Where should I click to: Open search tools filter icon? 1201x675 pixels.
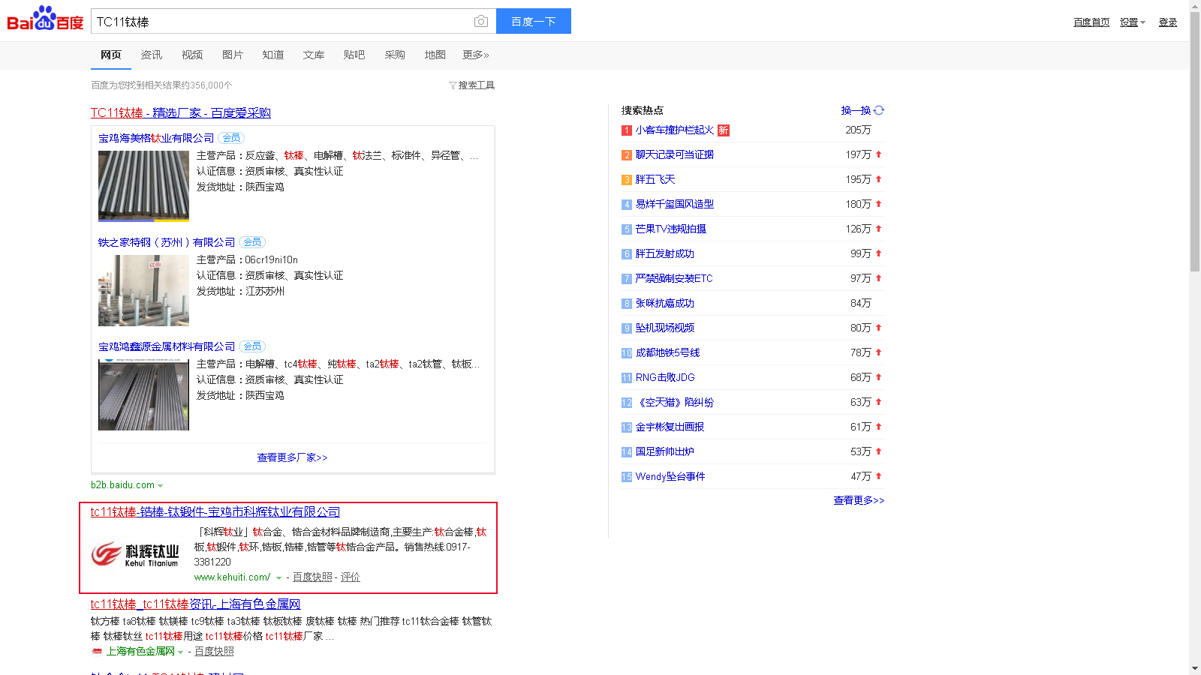[453, 85]
